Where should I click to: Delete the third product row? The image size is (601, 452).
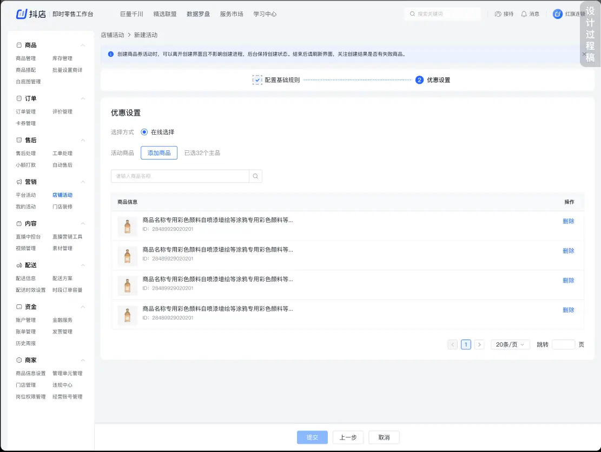569,281
